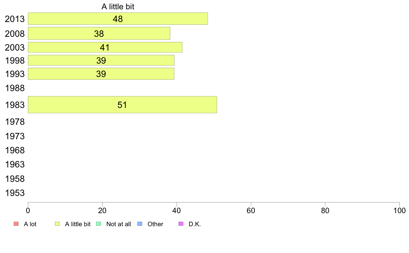Click the 100 axis tick label
Screen dimensions: 409x253
pos(399,210)
